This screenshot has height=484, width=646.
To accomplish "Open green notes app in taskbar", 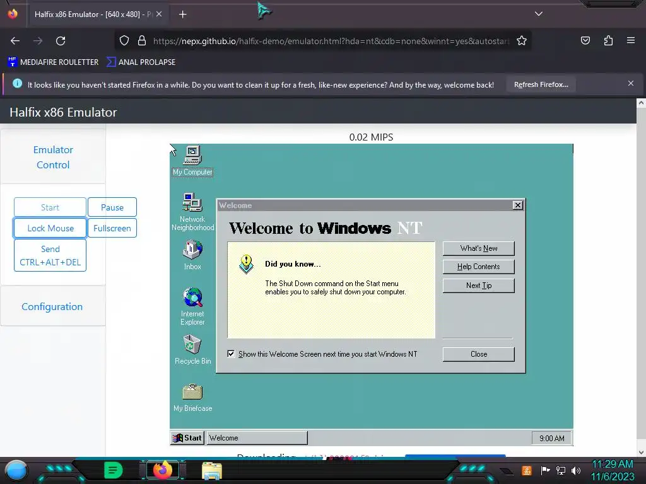I will click(113, 470).
